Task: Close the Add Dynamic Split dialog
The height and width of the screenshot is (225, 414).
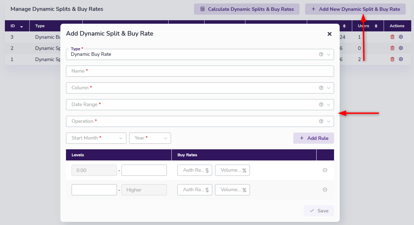Action: (329, 34)
